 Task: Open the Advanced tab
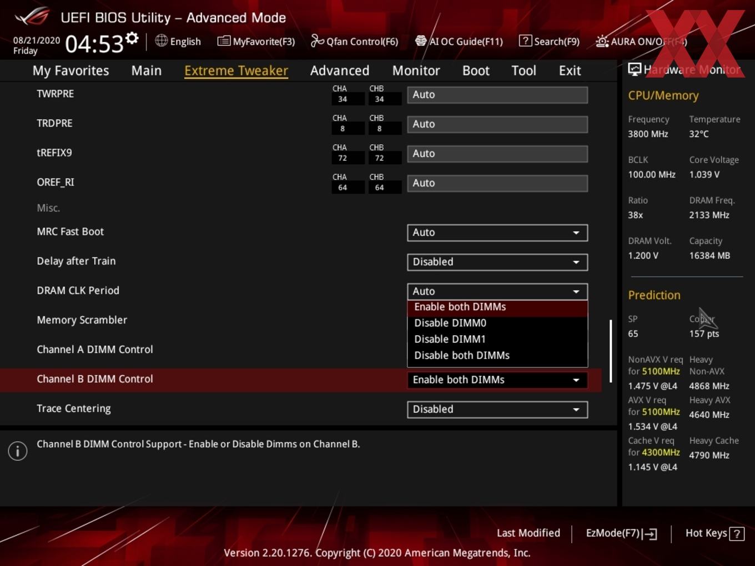pyautogui.click(x=339, y=70)
